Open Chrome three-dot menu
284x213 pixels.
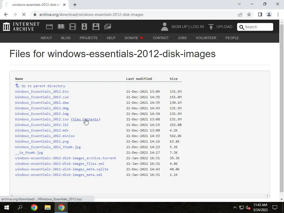point(278,14)
